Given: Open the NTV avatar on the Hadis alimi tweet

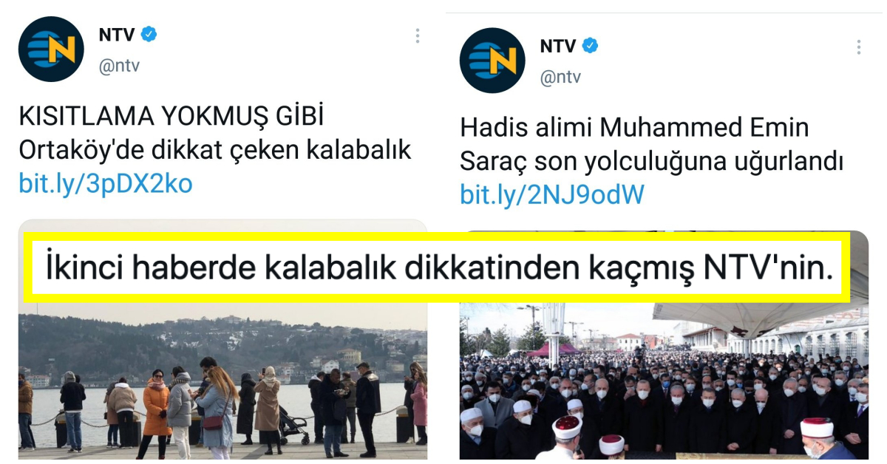Looking at the screenshot, I should (x=492, y=61).
